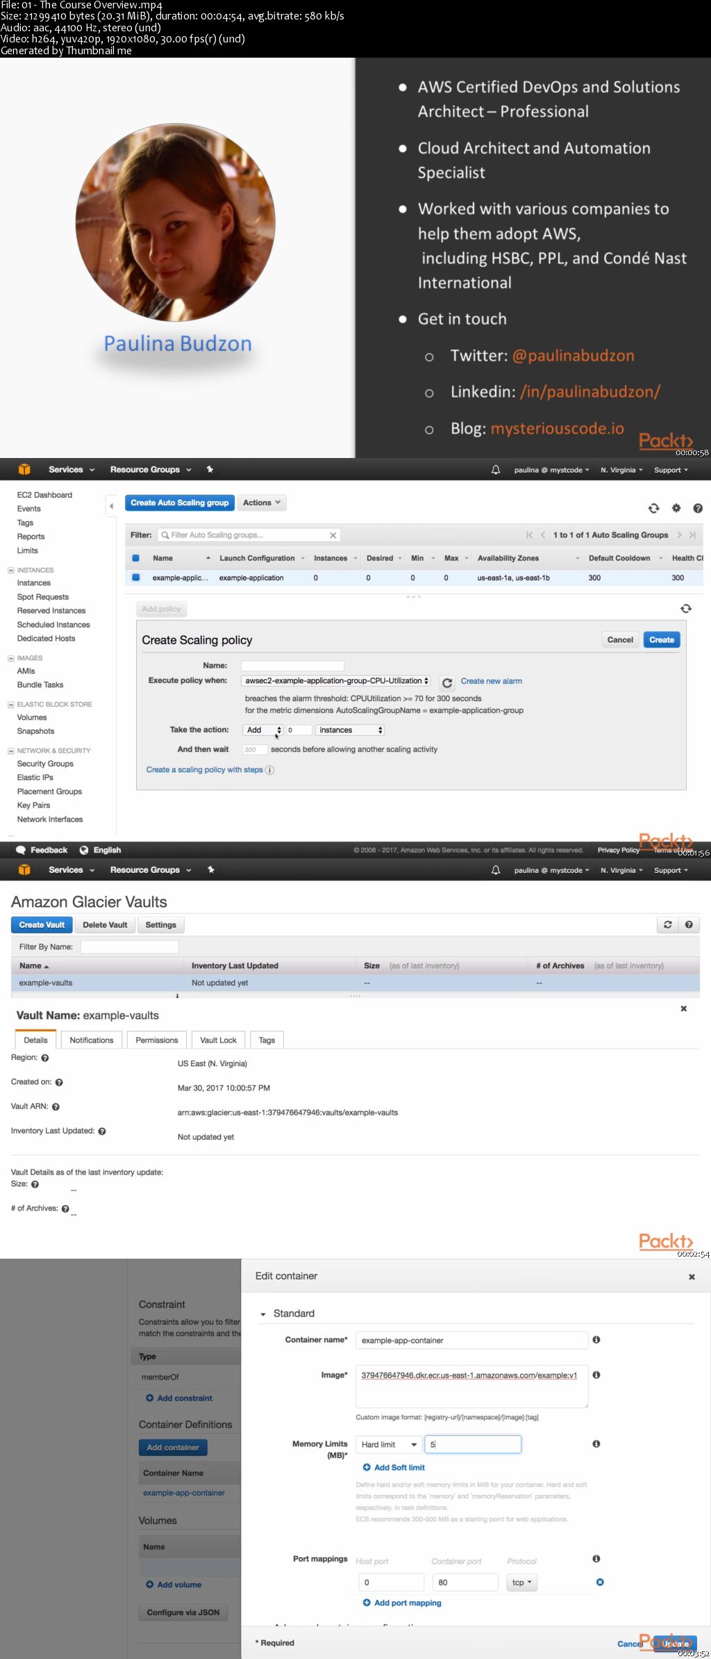Open notifications bell in Glacier console header
This screenshot has height=1659, width=711.
coord(496,870)
